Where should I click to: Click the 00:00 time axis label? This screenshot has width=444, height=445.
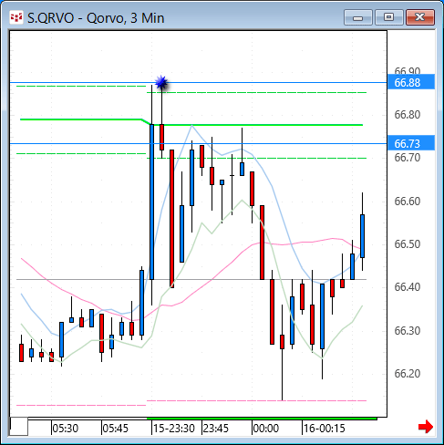[x=266, y=429]
